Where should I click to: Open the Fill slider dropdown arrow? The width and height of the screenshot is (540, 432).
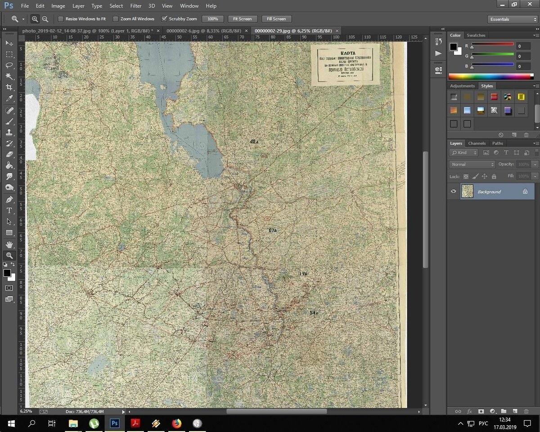tap(535, 177)
